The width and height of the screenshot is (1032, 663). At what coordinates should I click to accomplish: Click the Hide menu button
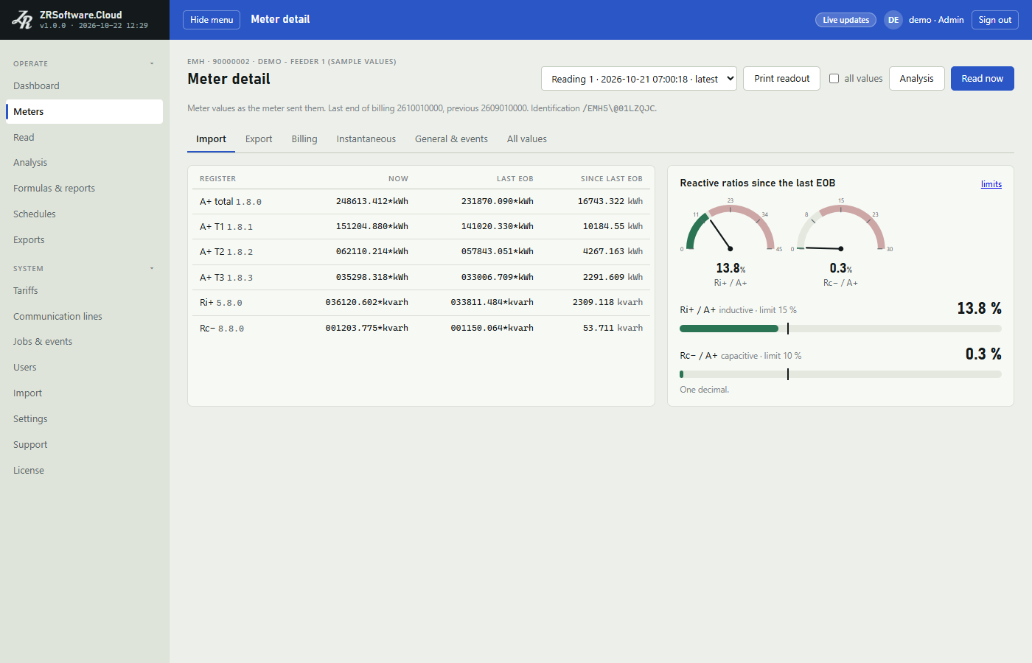click(x=212, y=20)
